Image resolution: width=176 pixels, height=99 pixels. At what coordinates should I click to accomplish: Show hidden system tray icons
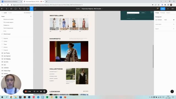[x=150, y=97]
